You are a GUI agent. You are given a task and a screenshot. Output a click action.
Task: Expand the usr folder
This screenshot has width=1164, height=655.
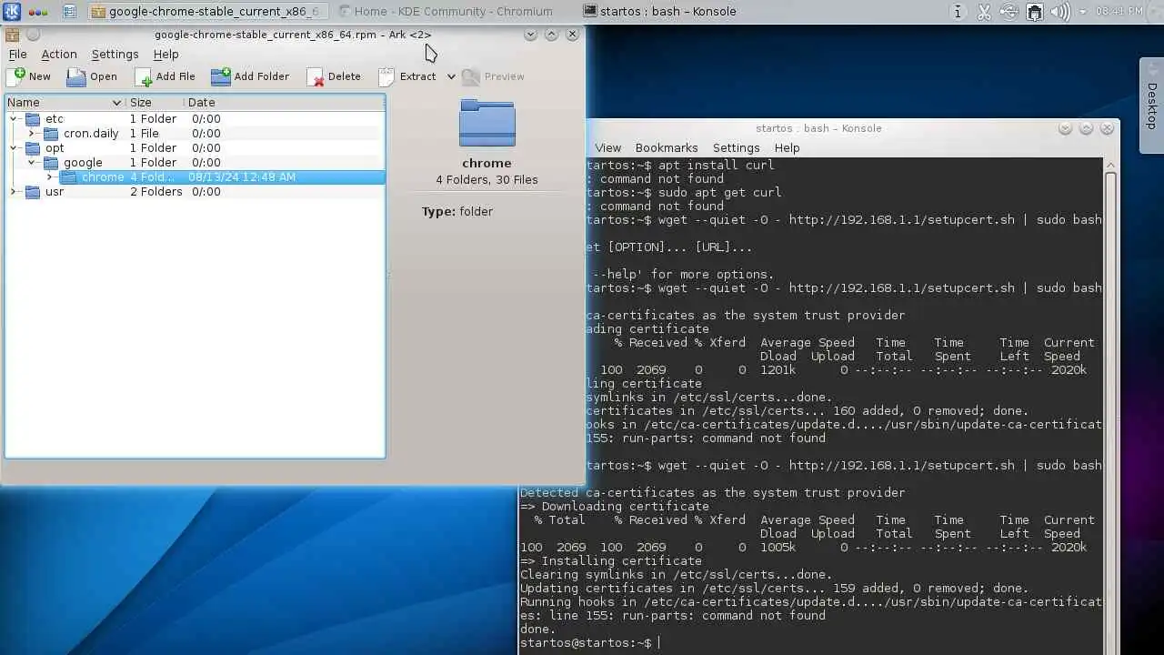14,192
